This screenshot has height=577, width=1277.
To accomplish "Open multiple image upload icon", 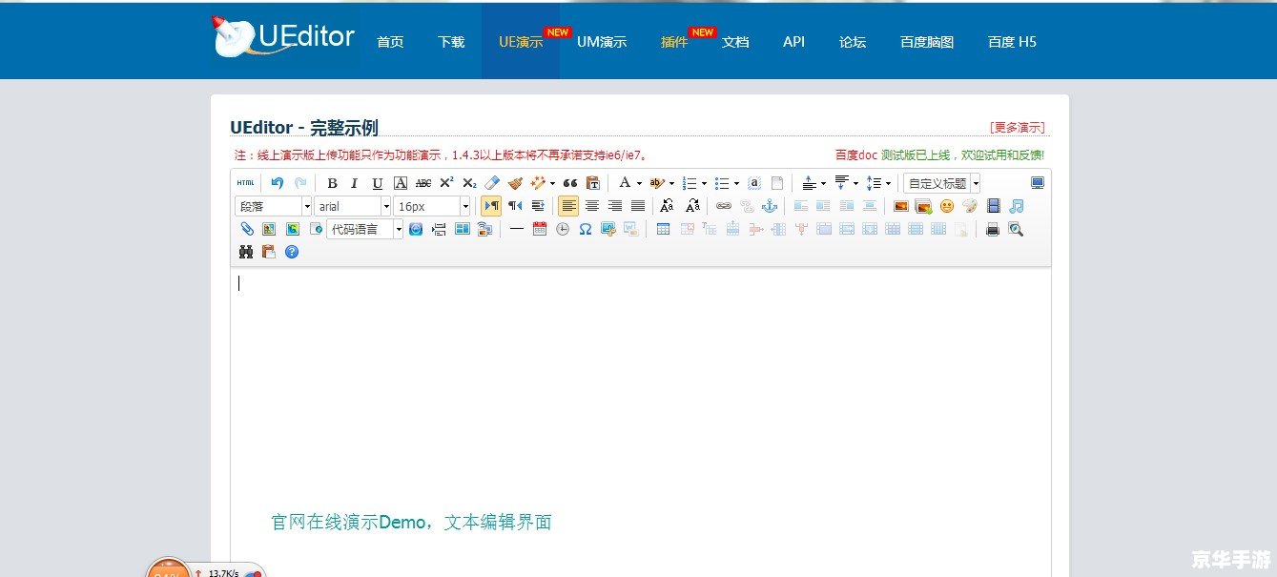I will 923,206.
